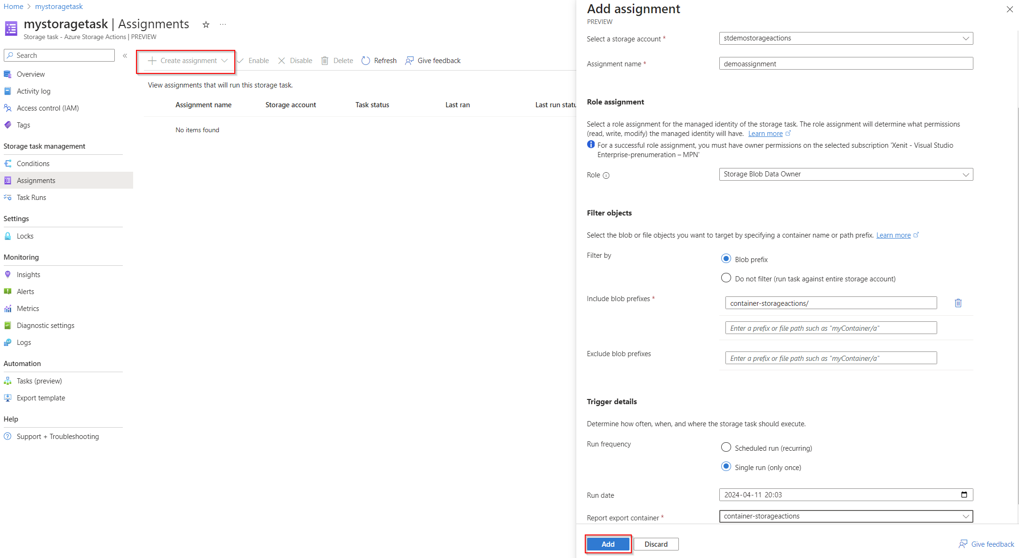Select Do not filter radio option
Image resolution: width=1019 pixels, height=558 pixels.
click(726, 278)
